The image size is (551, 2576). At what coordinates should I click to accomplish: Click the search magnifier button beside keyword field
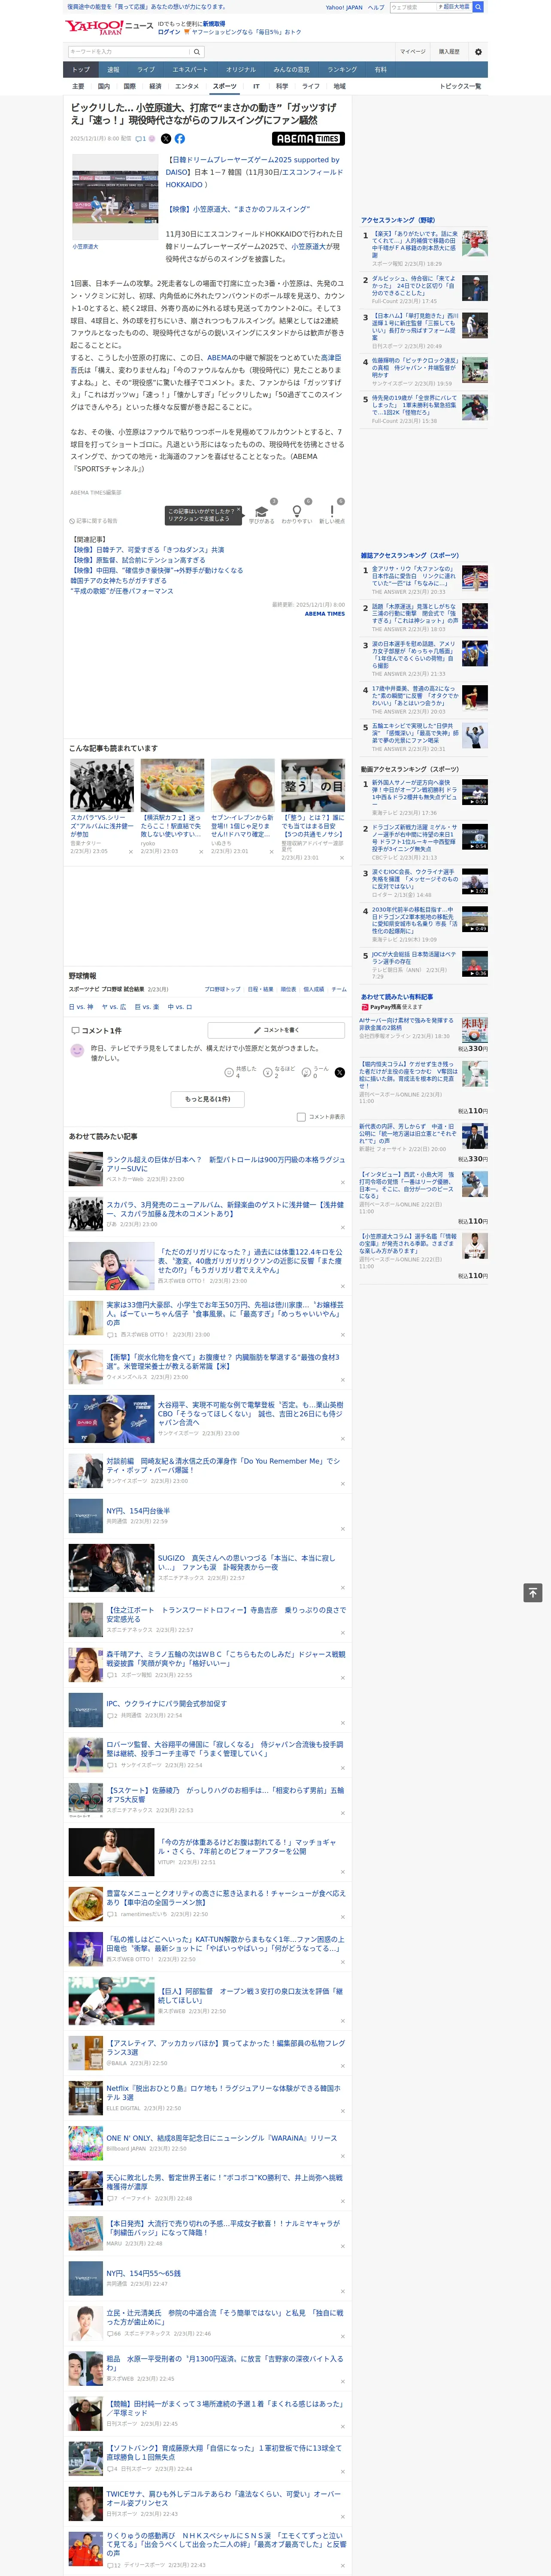[x=197, y=52]
